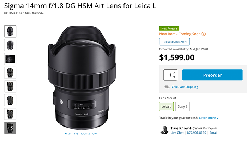Follow the Learn more trade-in link

209,118
